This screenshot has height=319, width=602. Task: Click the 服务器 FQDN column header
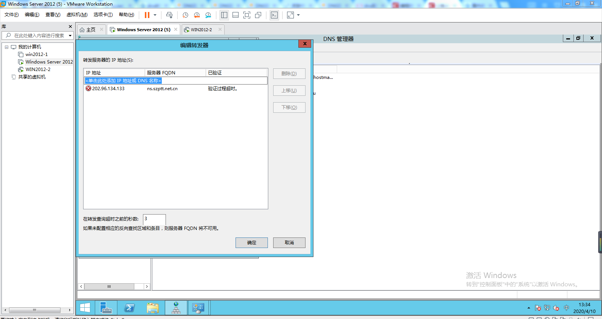point(175,73)
